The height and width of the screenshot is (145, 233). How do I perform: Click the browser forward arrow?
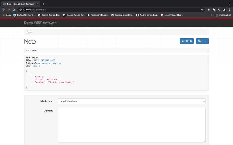pyautogui.click(x=9, y=10)
